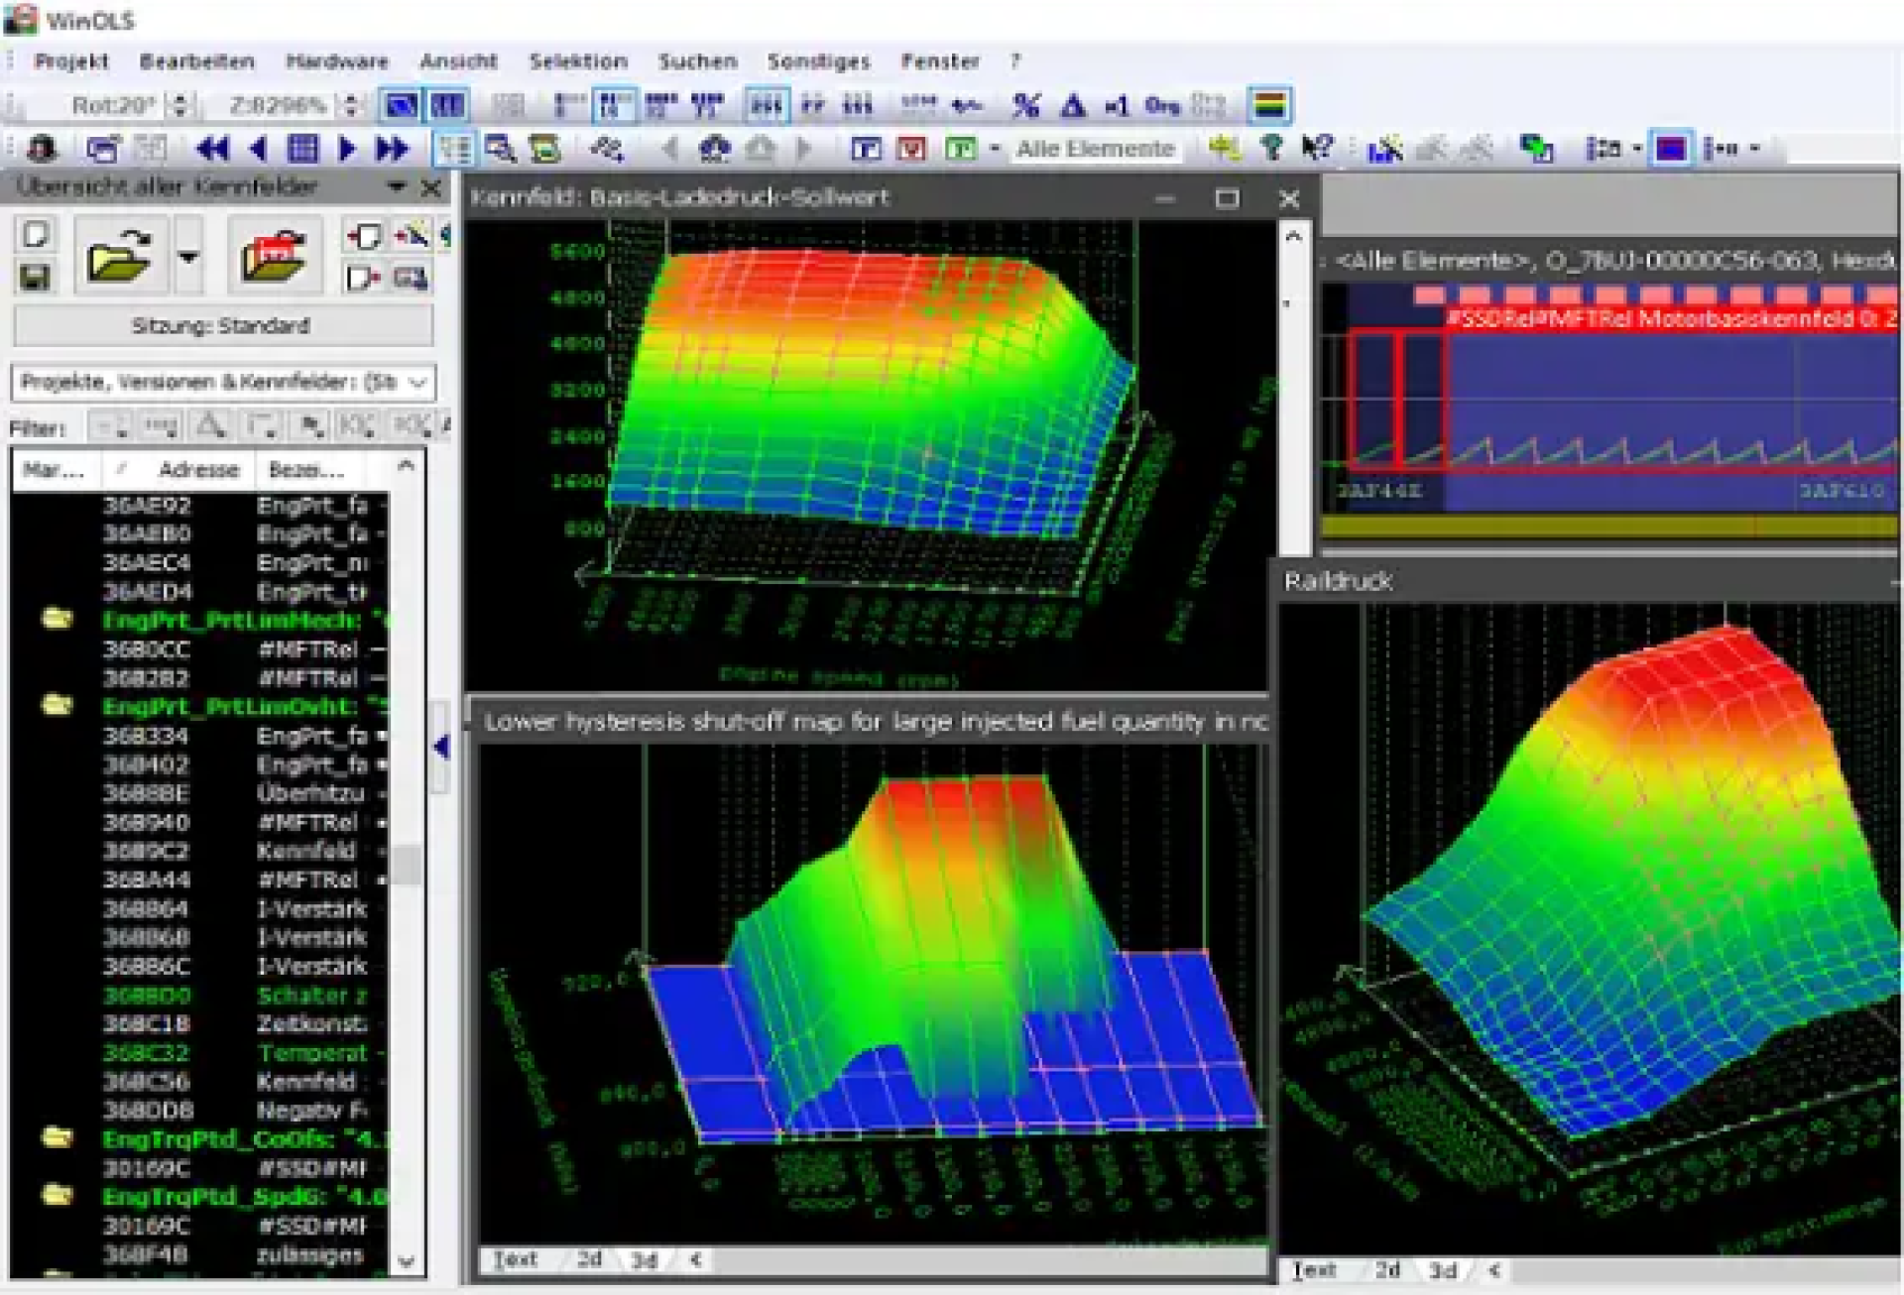Click the Sitzung: Standard button
Viewport: 1904px width, 1295px height.
click(x=223, y=325)
